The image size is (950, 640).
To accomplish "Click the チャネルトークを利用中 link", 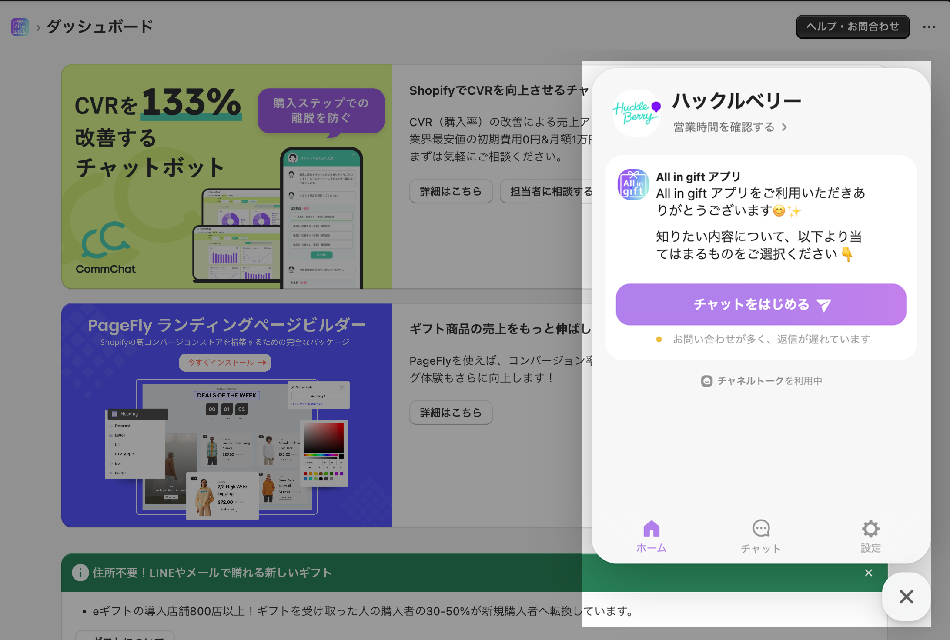I will tap(761, 381).
